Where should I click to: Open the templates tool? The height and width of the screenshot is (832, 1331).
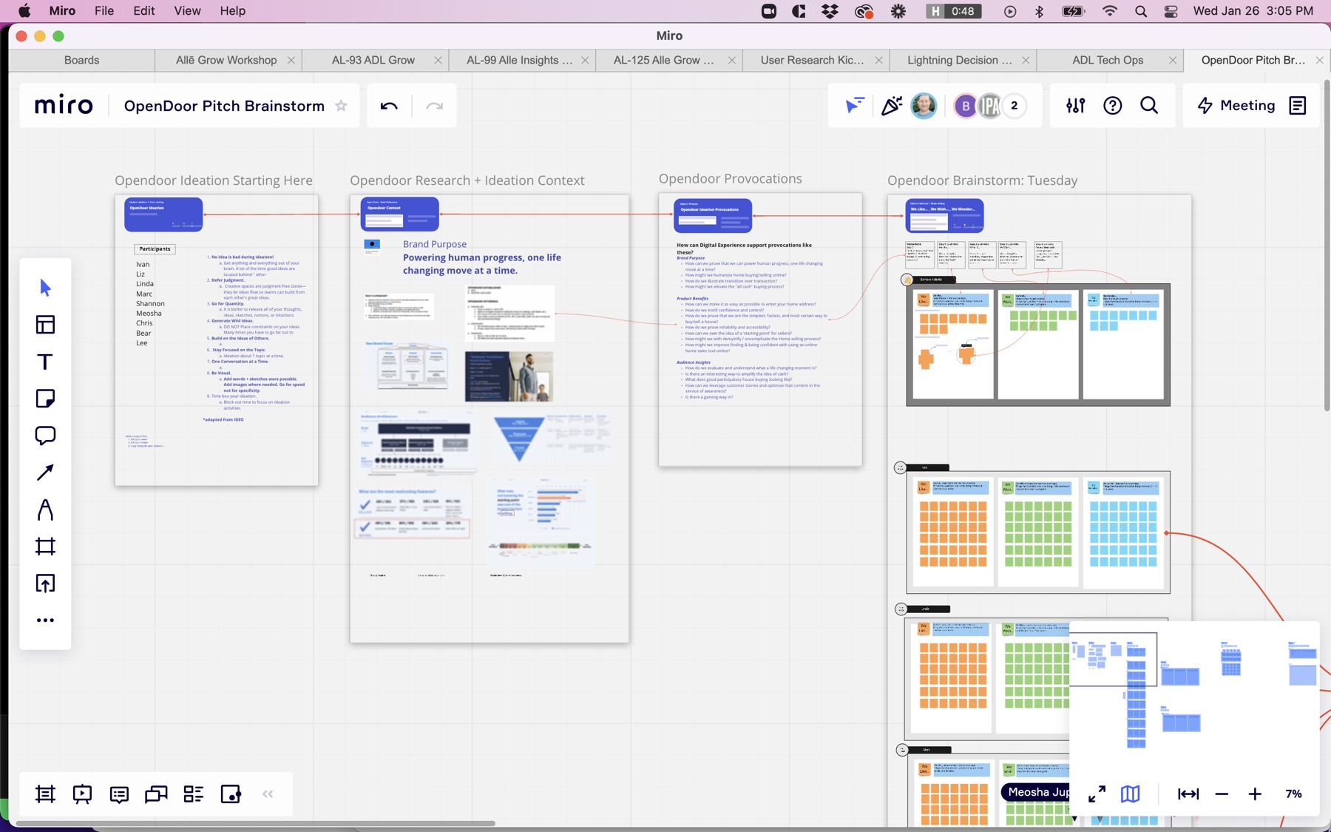click(45, 325)
